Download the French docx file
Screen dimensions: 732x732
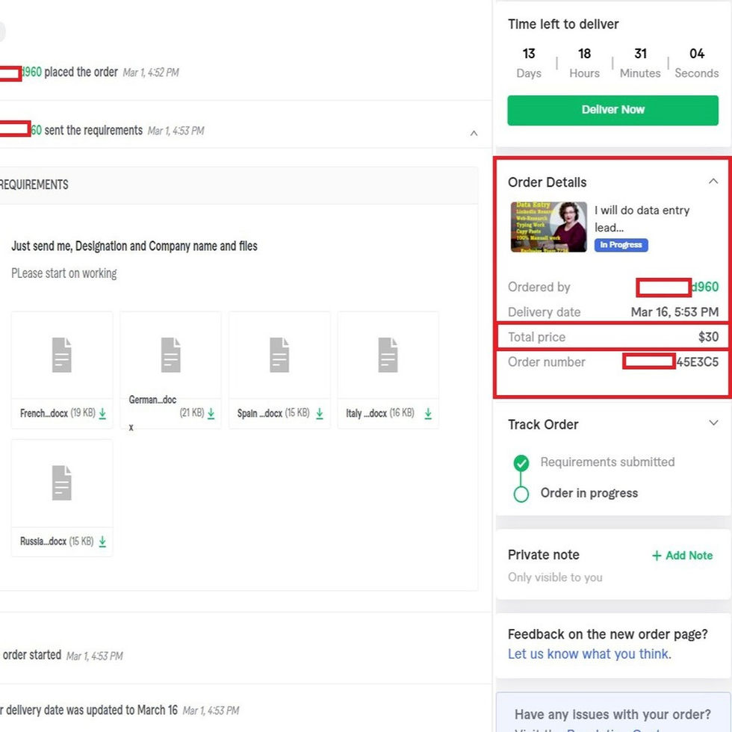[x=102, y=413]
